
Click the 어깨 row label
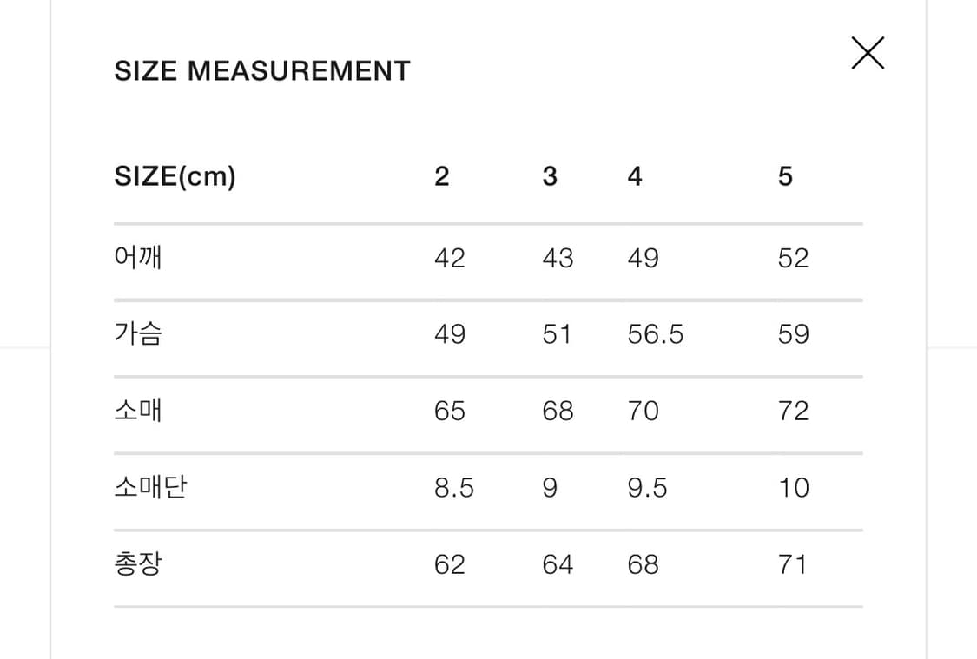tap(138, 258)
